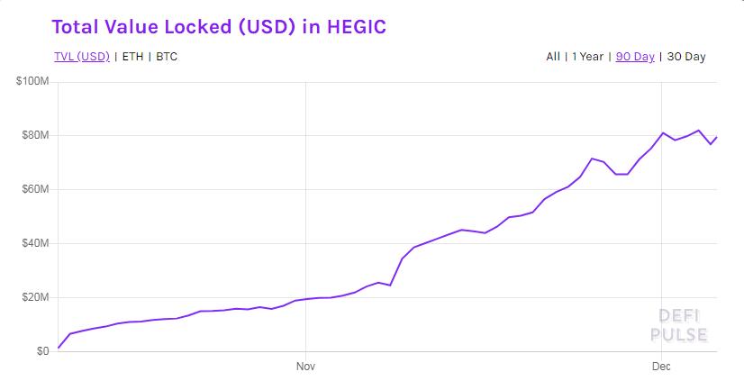Switch the chart to ETH
The width and height of the screenshot is (744, 390).
(x=132, y=57)
